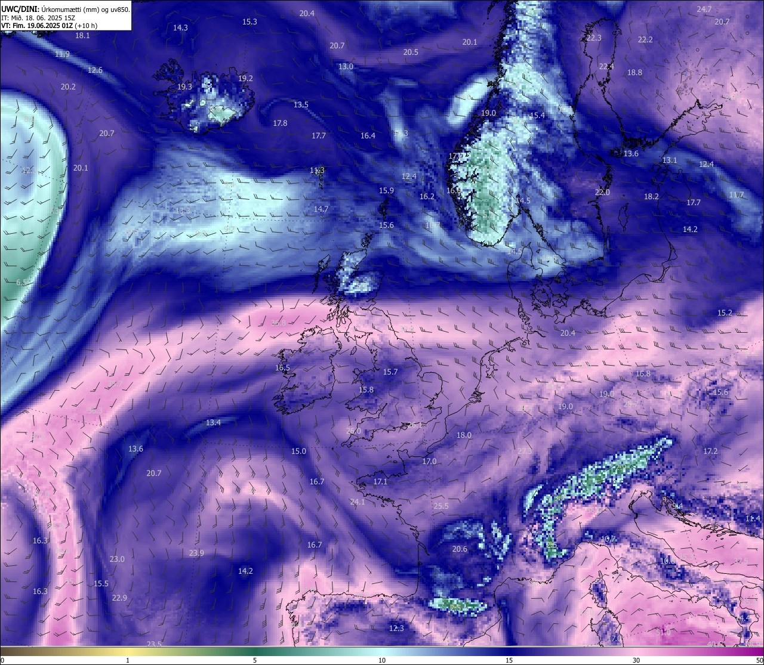The image size is (764, 665).
Task: Click the value 25.5 over France
Action: pos(440,506)
